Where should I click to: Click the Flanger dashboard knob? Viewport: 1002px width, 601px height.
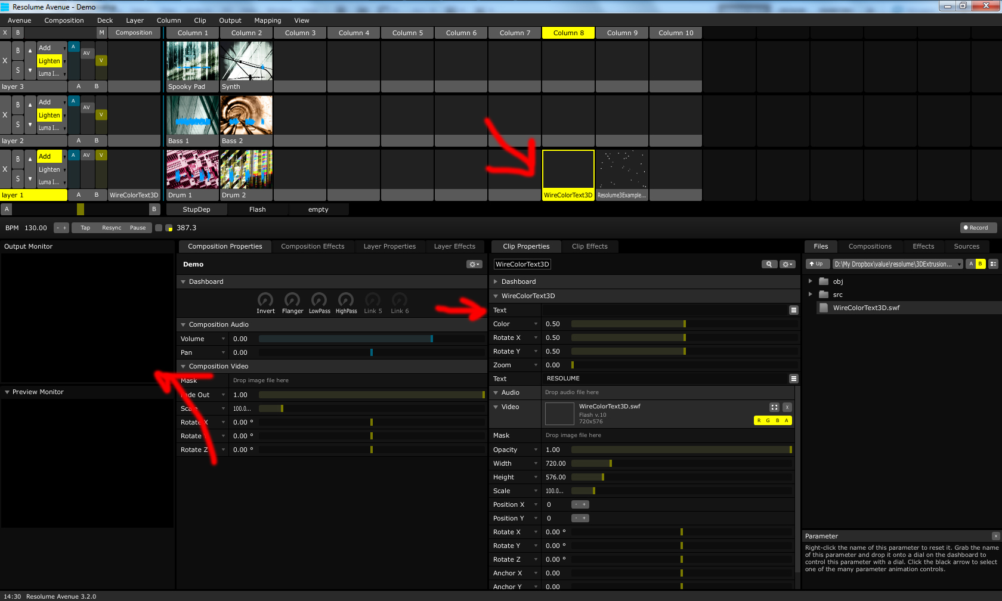pos(292,300)
